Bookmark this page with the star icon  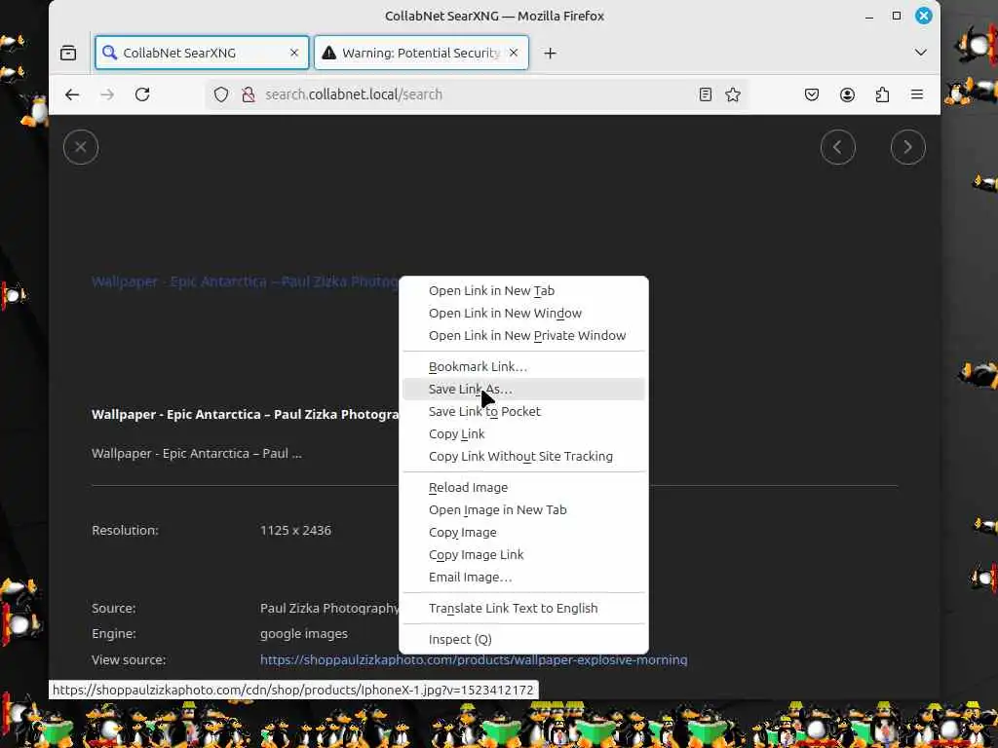click(x=733, y=94)
